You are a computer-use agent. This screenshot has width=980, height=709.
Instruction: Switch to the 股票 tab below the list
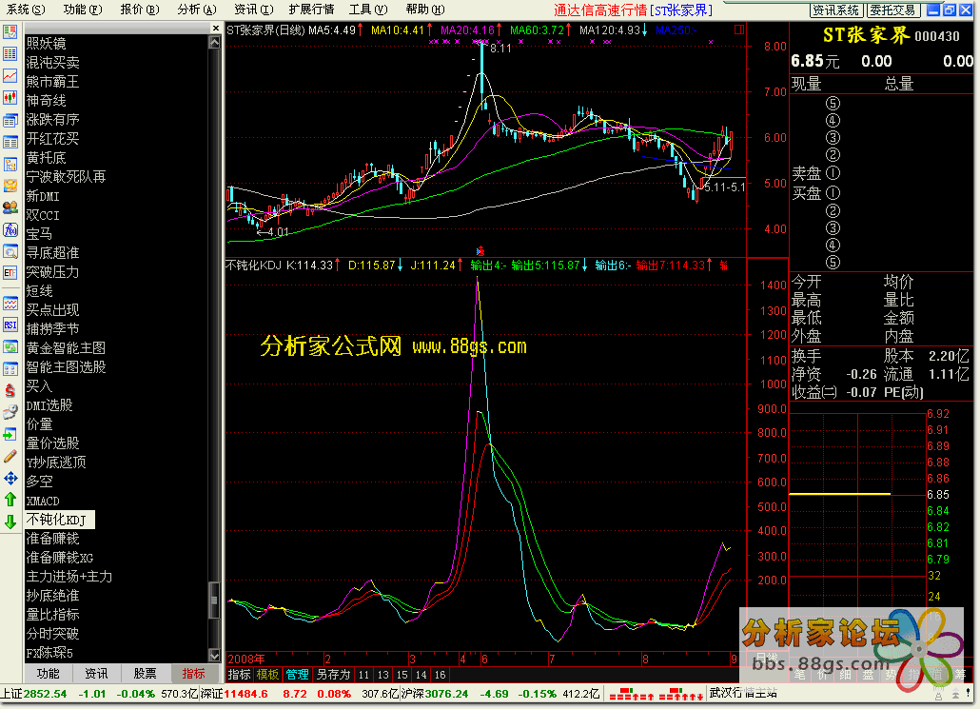coord(145,674)
